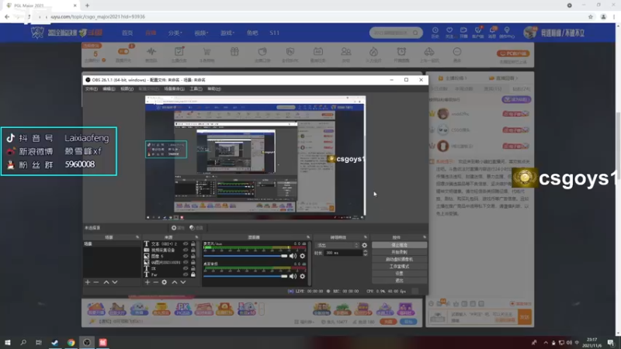Open the more (…) icon in streamer toolbar
Viewport: 621px width, 349px height.
[457, 54]
